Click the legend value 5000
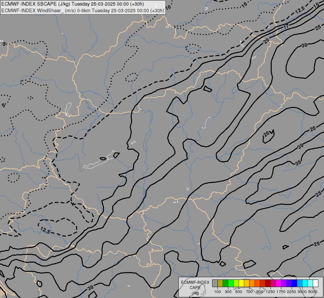Viewport: 324px width, 298px height. (313, 292)
